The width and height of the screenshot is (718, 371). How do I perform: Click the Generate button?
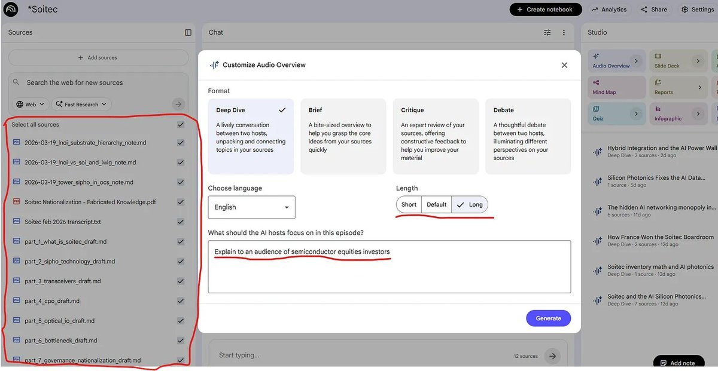(x=548, y=318)
